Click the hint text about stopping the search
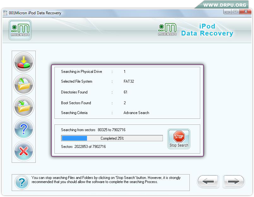The image size is (254, 197). (106, 180)
